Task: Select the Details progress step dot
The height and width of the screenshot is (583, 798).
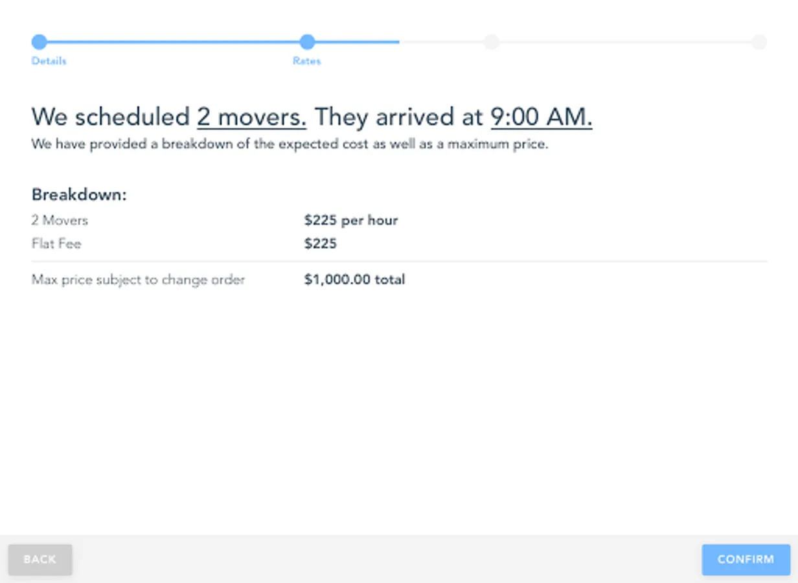Action: point(39,41)
